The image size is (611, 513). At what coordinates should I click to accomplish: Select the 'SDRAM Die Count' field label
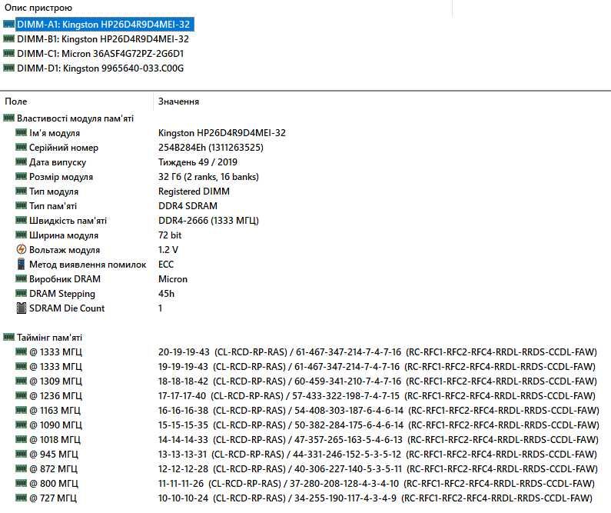(67, 308)
